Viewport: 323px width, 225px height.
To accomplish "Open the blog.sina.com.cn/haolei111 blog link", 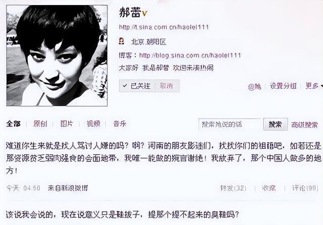I will point(190,55).
